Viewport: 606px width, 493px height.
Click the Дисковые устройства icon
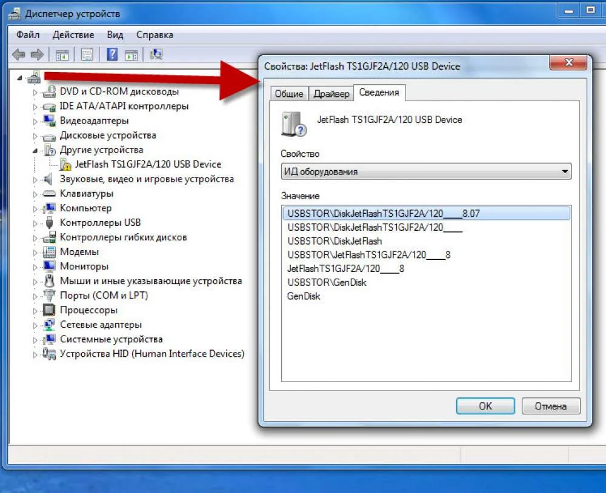pos(49,136)
